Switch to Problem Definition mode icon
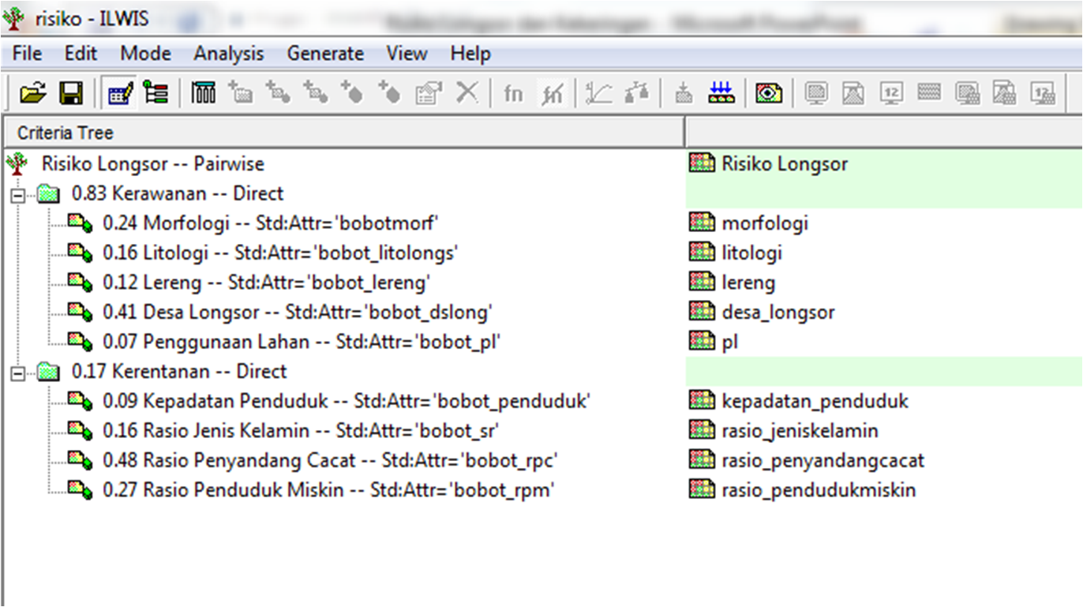Screen dimensions: 1083x607 (x=121, y=94)
